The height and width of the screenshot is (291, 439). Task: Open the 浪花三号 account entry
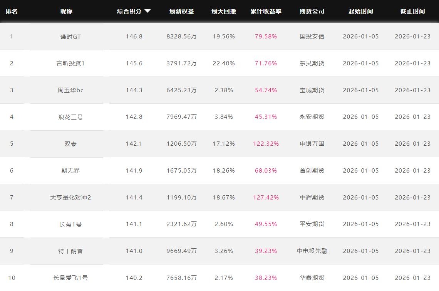(x=70, y=117)
